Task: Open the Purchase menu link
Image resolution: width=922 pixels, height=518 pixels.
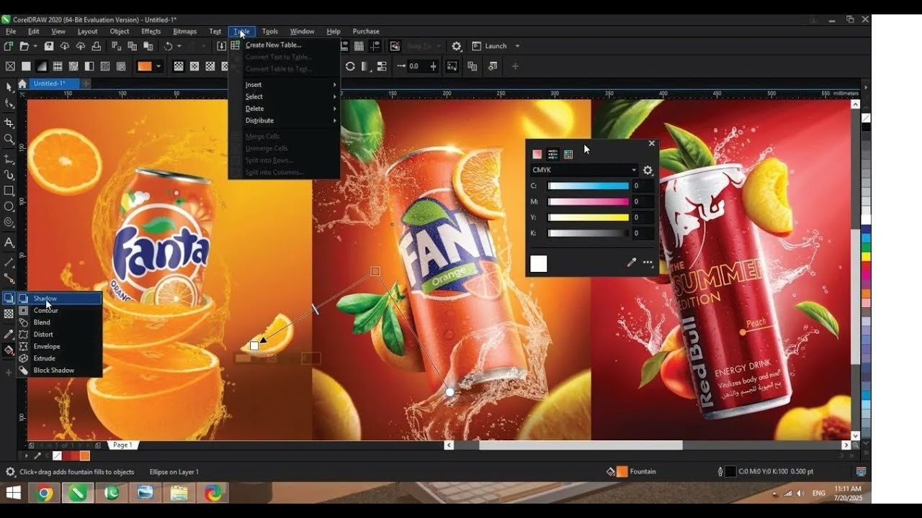Action: click(x=366, y=32)
